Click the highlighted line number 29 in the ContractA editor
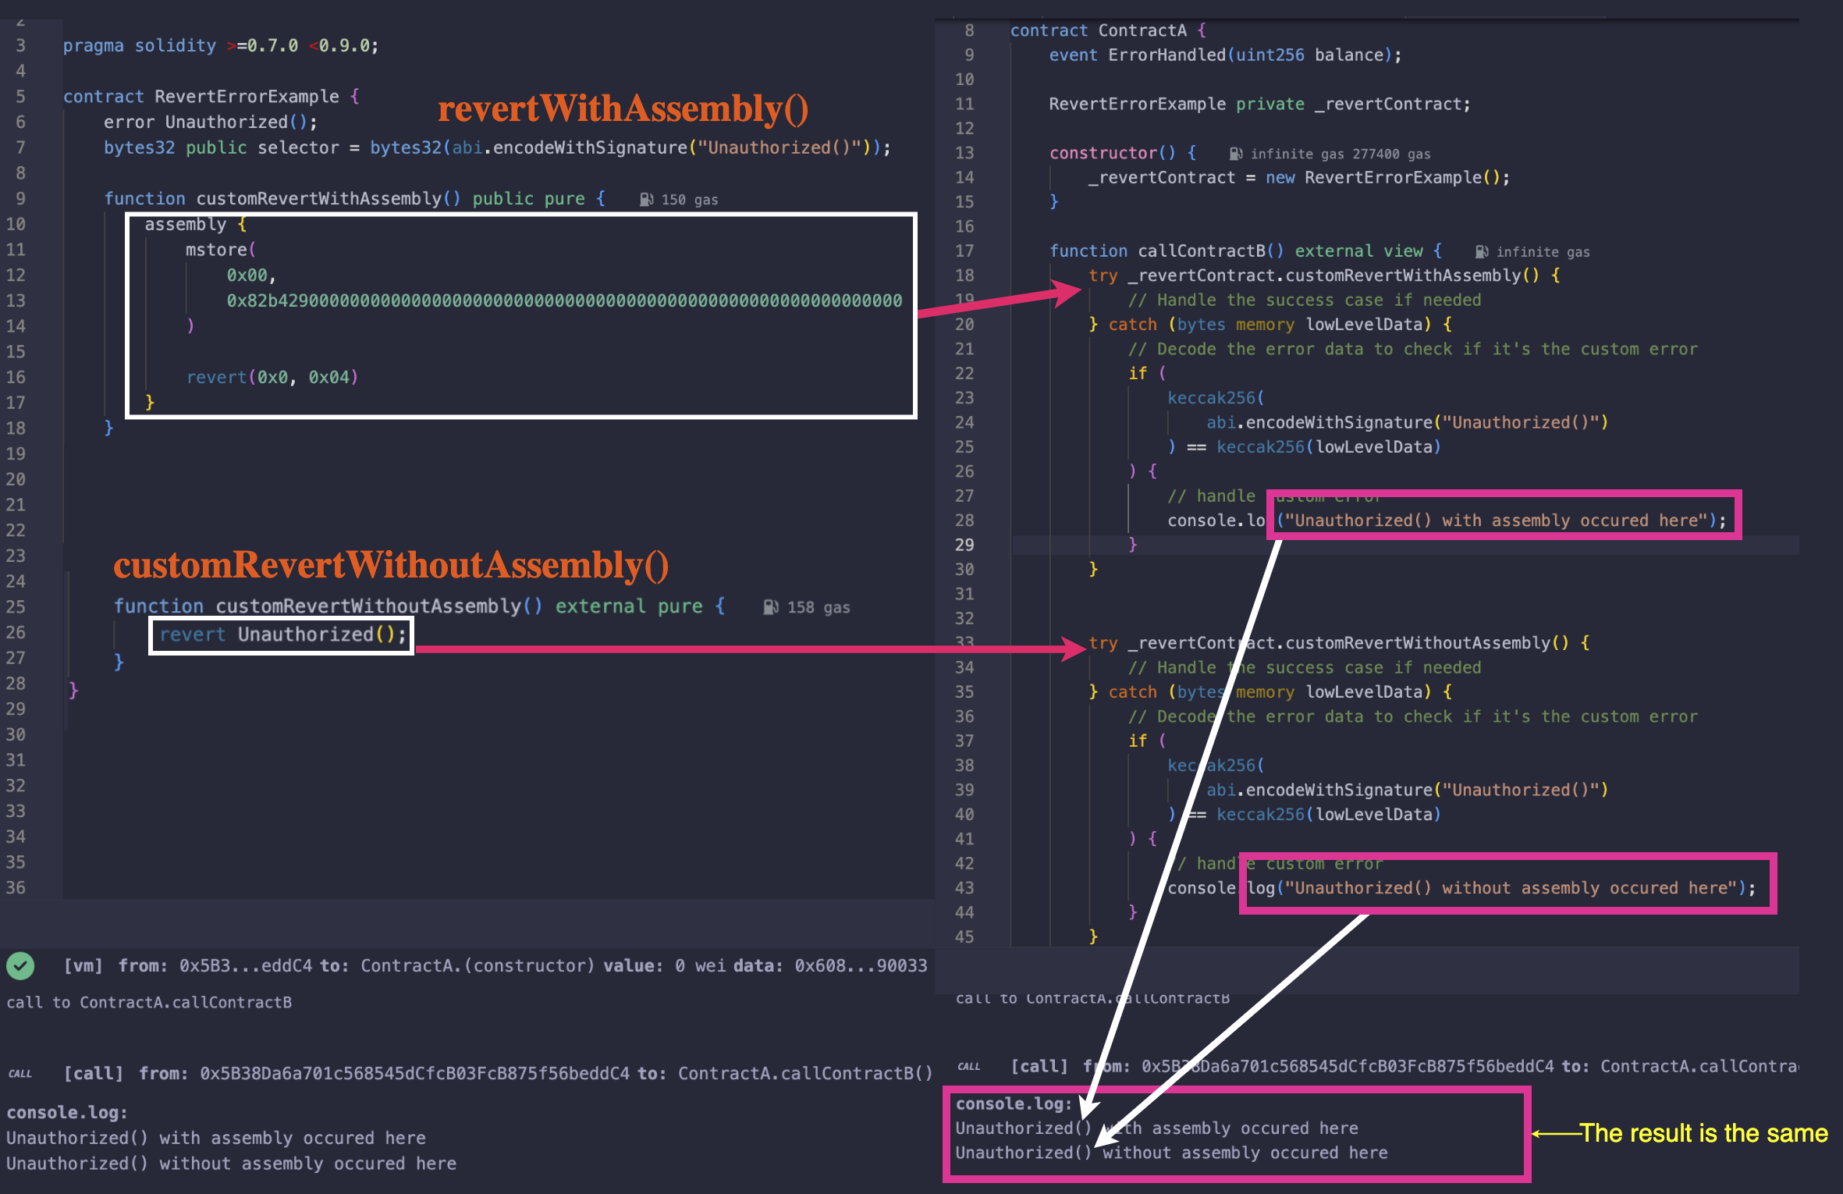This screenshot has width=1843, height=1194. [x=964, y=545]
